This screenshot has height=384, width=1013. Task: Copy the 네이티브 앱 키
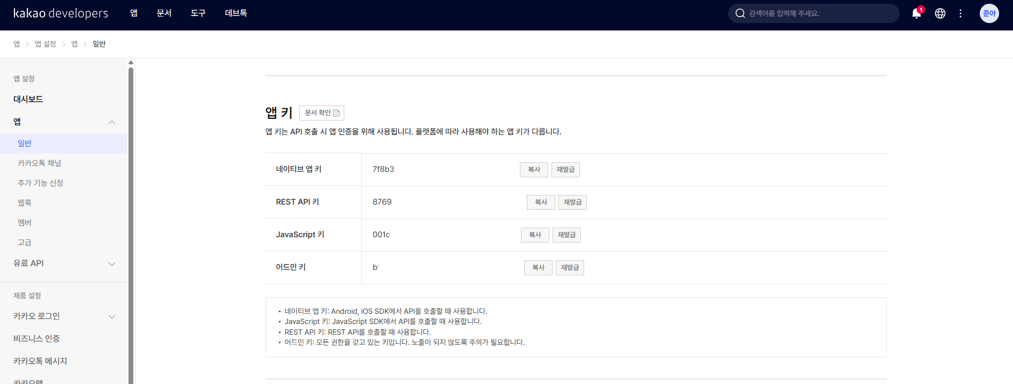pos(534,170)
